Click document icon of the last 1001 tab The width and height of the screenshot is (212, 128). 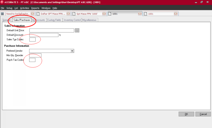point(145,14)
